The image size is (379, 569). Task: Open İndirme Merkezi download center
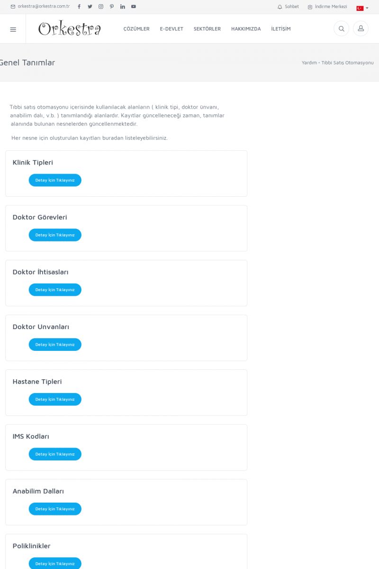327,7
